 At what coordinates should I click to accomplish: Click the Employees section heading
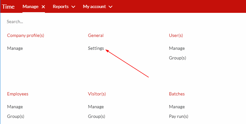coord(18,94)
